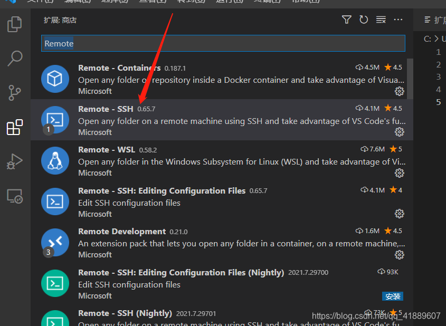Select the 4-star rating of SSH: Editing Configuration Files
The height and width of the screenshot is (326, 446).
click(x=396, y=190)
